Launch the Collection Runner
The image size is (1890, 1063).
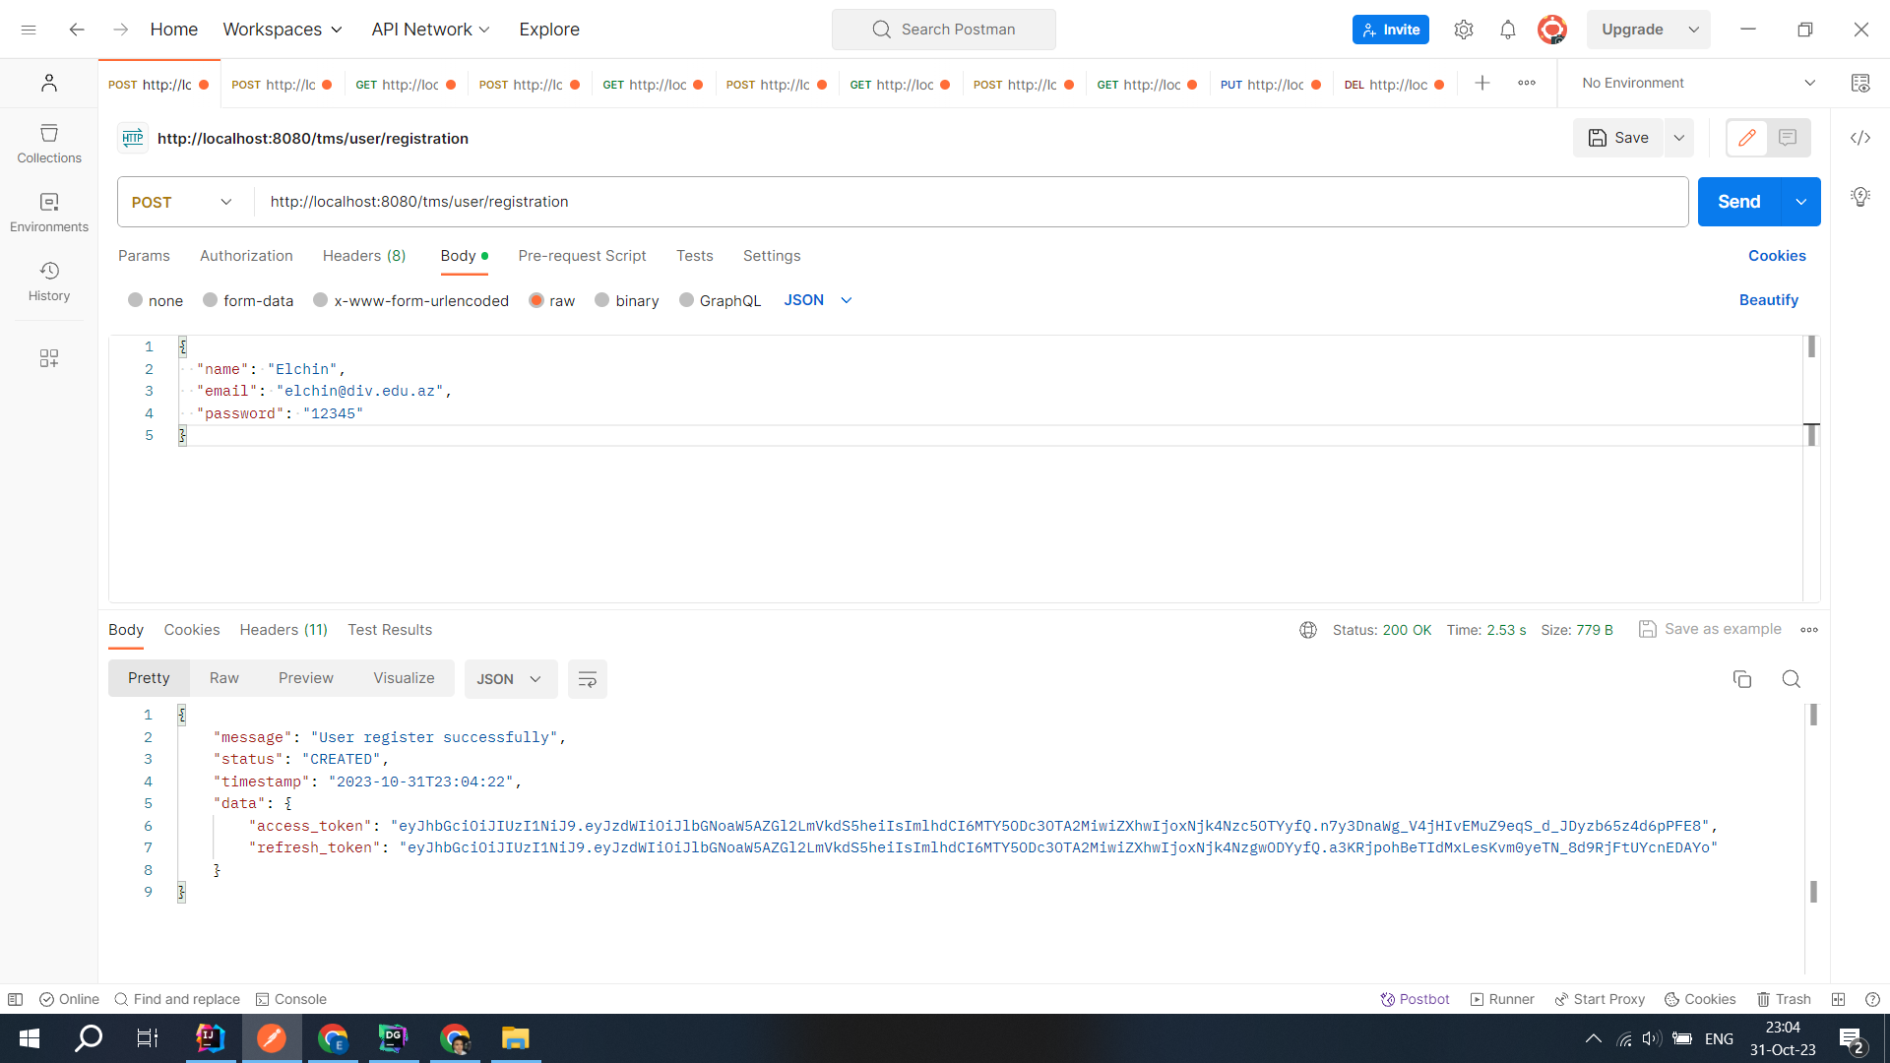coord(1502,999)
